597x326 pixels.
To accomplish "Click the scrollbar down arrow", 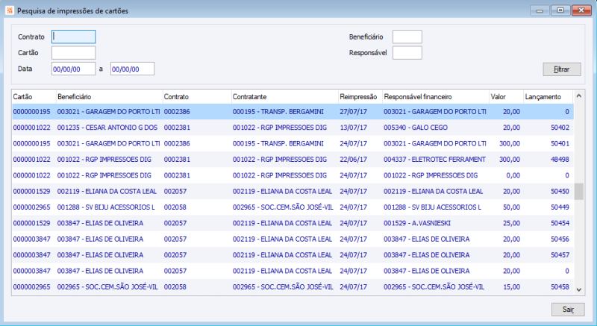I will click(x=579, y=289).
